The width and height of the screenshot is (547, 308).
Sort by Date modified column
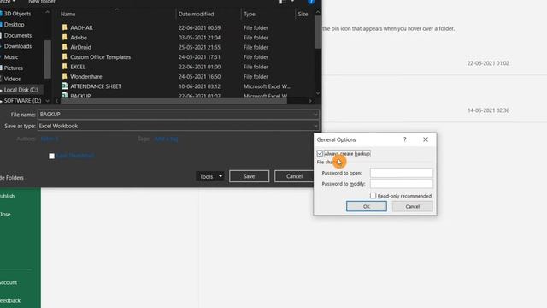pyautogui.click(x=196, y=14)
